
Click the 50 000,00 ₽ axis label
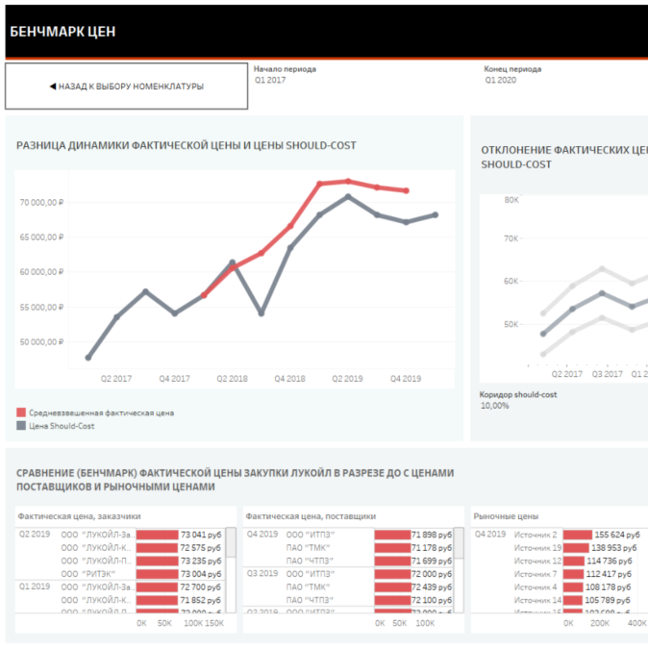tap(41, 341)
